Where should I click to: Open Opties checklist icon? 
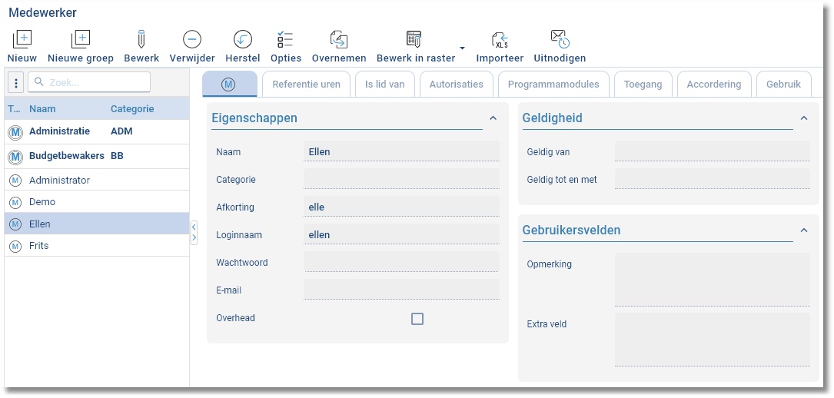[285, 39]
